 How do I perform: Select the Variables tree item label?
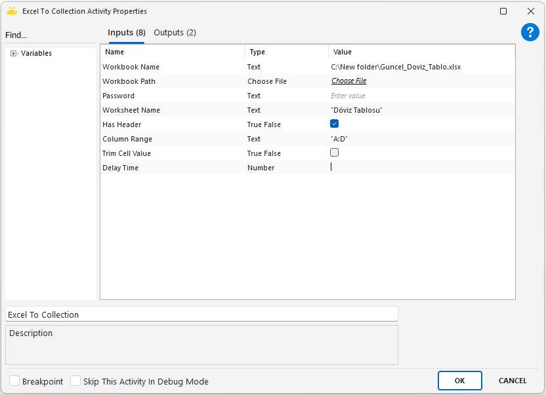(36, 54)
